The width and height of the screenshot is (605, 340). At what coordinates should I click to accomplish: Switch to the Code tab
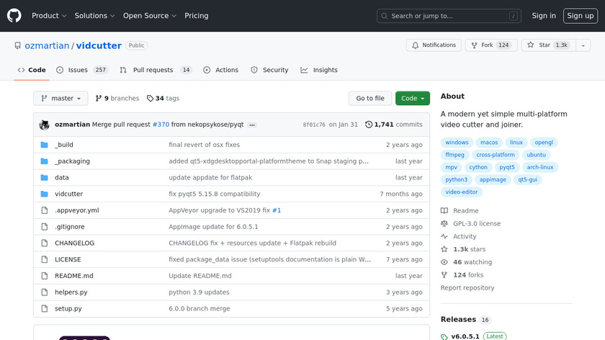coord(32,70)
